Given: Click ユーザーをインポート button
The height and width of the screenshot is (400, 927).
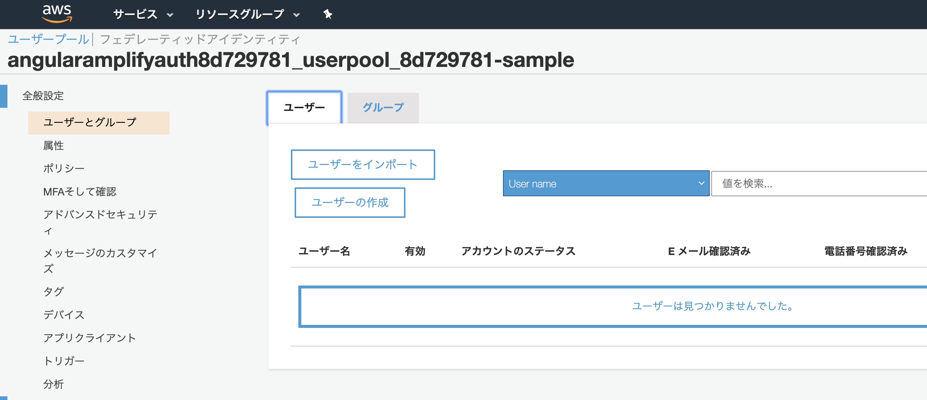Looking at the screenshot, I should click(362, 164).
